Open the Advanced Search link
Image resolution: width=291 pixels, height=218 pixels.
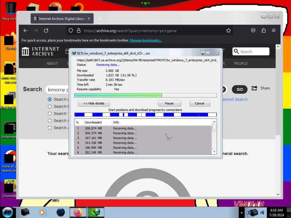[x=235, y=99]
